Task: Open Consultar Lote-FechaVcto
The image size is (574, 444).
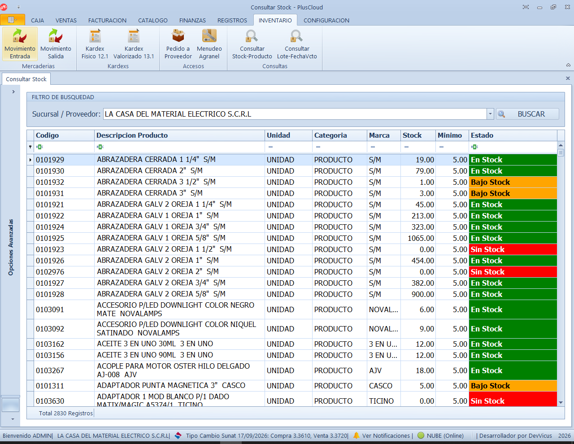Action: click(x=297, y=44)
